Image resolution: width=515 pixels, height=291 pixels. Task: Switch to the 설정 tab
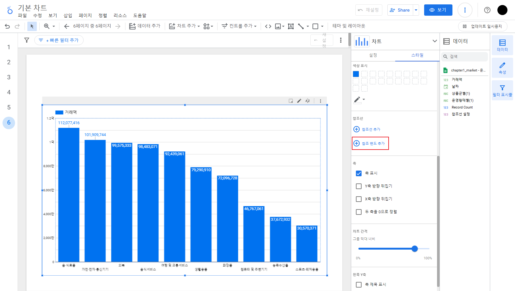[373, 55]
